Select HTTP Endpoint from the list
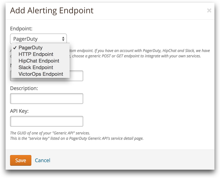Image resolution: width=220 pixels, height=178 pixels. coord(36,54)
